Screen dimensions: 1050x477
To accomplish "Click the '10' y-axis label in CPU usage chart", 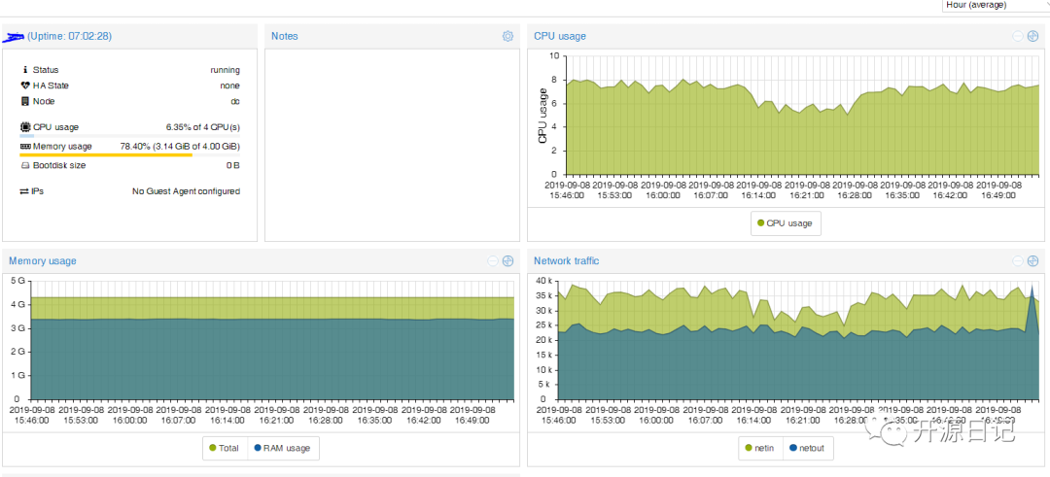I will 554,56.
